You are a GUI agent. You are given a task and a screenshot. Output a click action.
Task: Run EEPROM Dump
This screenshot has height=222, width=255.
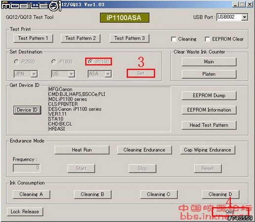[209, 96]
